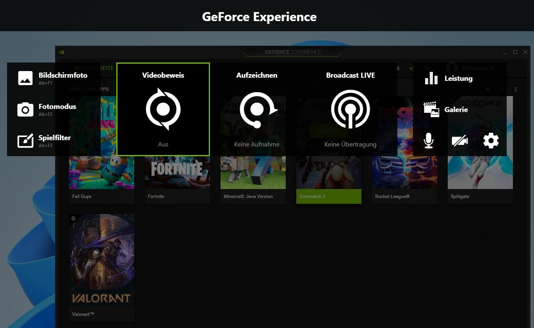
Task: Click the three-dot more options icon
Action: point(516,89)
